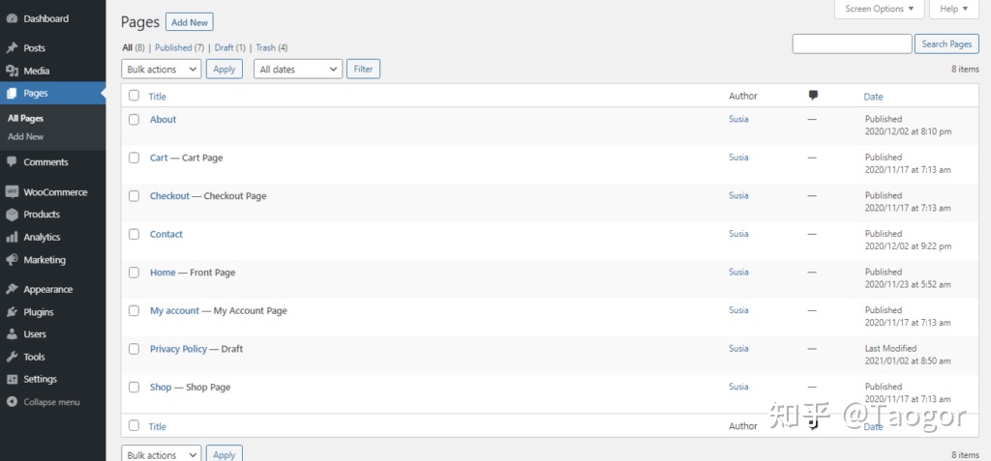Tick the select-all checkbox in table header

pos(134,96)
